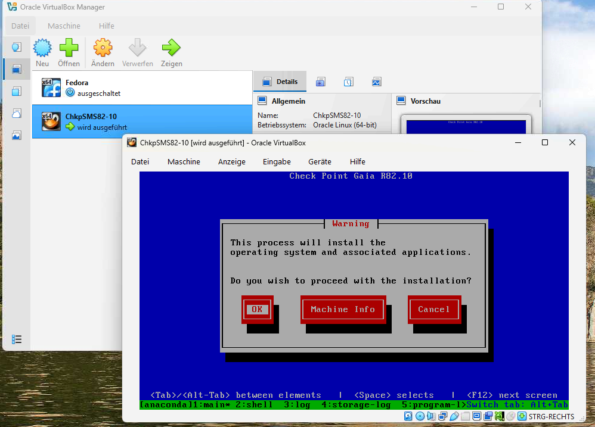Click the VM window title bar app icon
This screenshot has width=595, height=427.
pos(132,142)
